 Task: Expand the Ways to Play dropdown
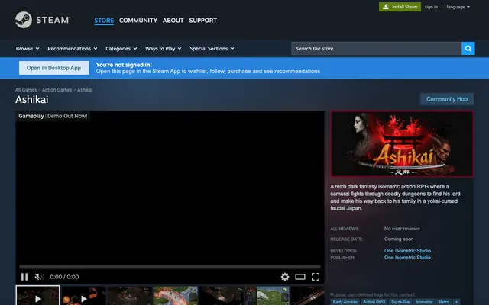click(163, 49)
